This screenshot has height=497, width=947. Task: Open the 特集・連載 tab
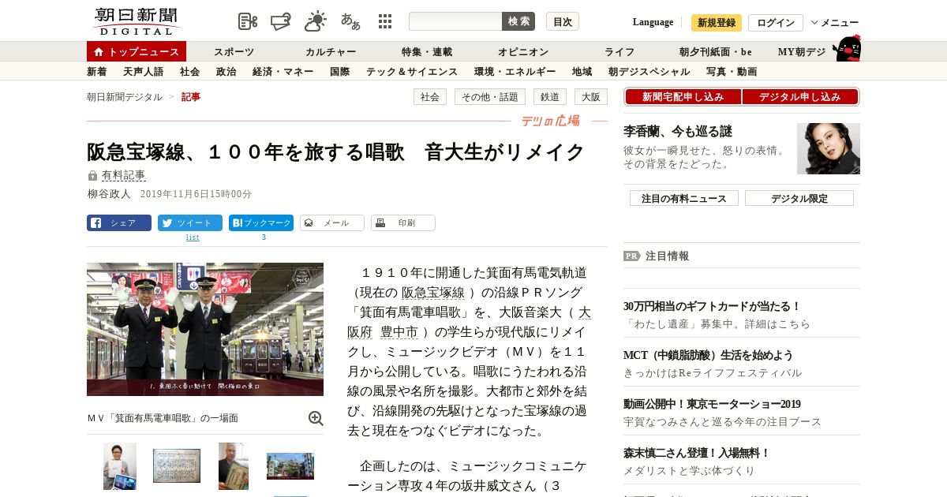(427, 52)
